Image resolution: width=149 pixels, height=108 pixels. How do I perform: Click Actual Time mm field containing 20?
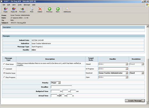tap(62, 95)
